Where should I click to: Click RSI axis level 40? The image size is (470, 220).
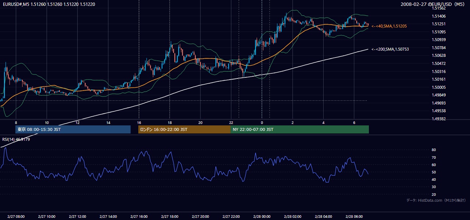click(x=434, y=180)
